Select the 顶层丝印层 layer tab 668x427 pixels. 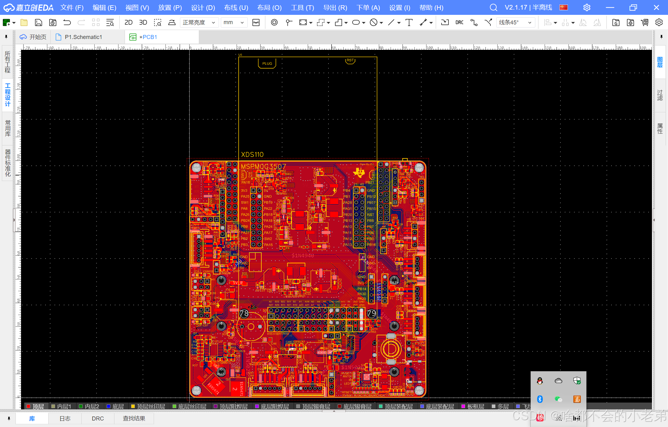point(148,406)
